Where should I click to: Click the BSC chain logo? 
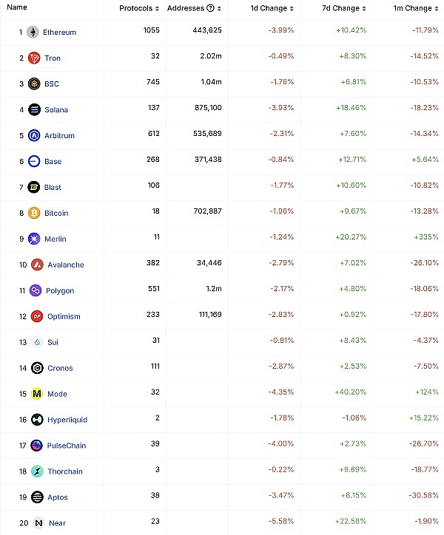tap(34, 84)
